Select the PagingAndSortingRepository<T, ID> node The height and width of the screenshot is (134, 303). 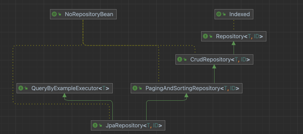186,88
